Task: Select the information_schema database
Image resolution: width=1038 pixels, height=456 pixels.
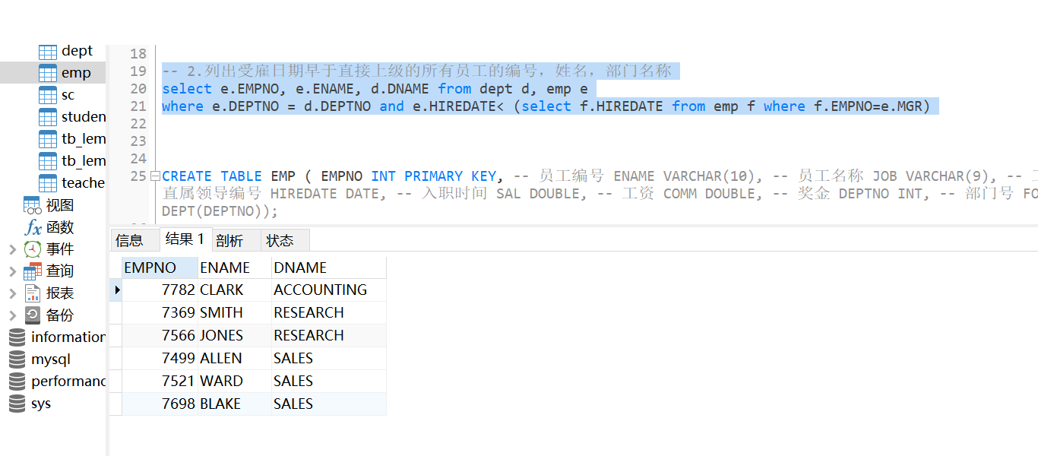Action: (x=68, y=337)
